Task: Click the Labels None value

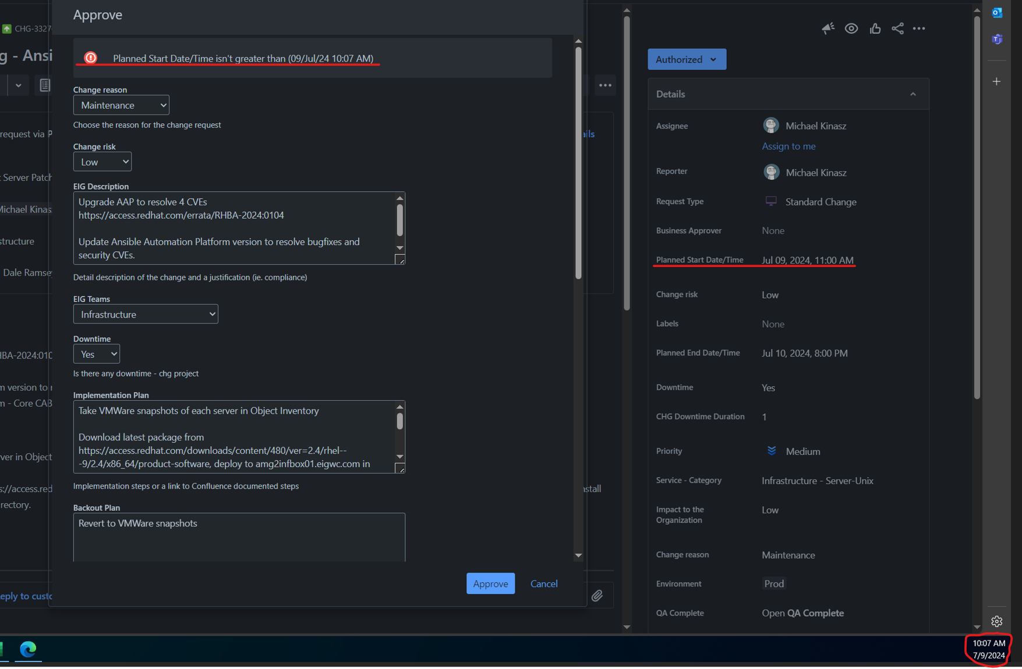Action: pyautogui.click(x=773, y=324)
